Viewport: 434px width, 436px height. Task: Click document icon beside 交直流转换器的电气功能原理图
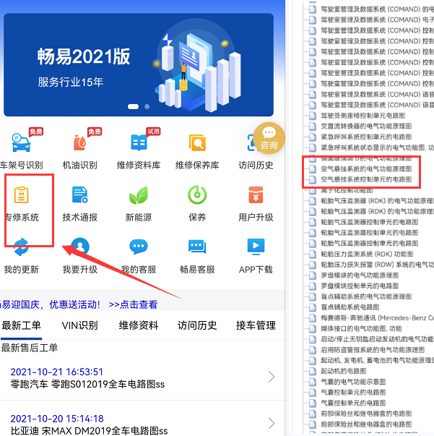point(313,127)
